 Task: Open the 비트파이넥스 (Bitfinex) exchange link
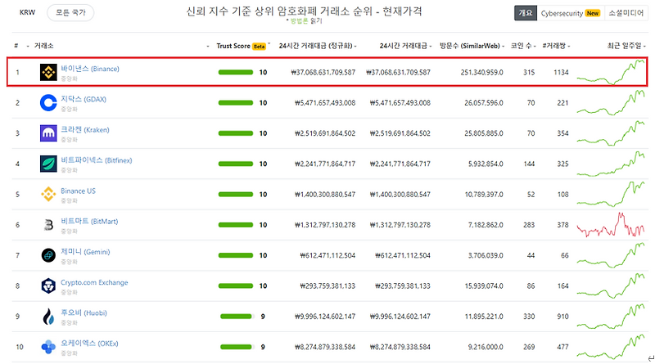click(x=96, y=160)
